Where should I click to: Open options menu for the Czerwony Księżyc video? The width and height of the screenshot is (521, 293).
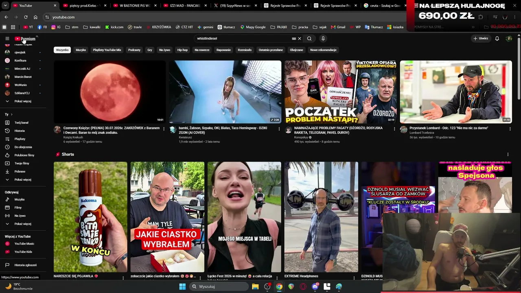[x=164, y=129]
